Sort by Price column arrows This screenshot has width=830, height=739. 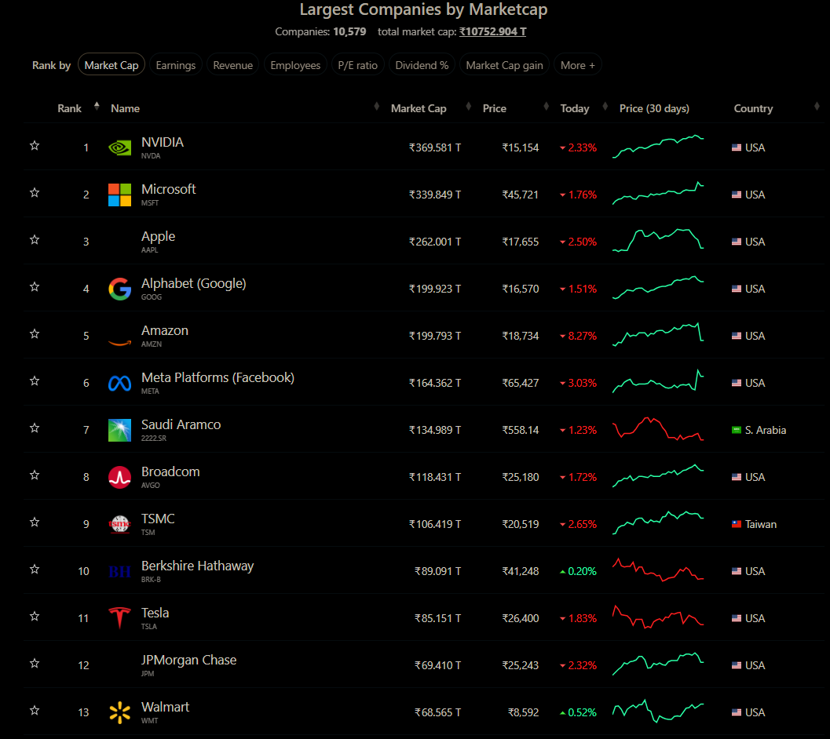pyautogui.click(x=546, y=107)
